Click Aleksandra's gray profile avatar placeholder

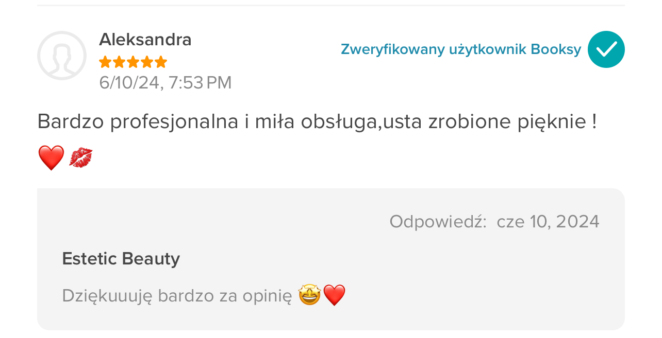coord(62,56)
